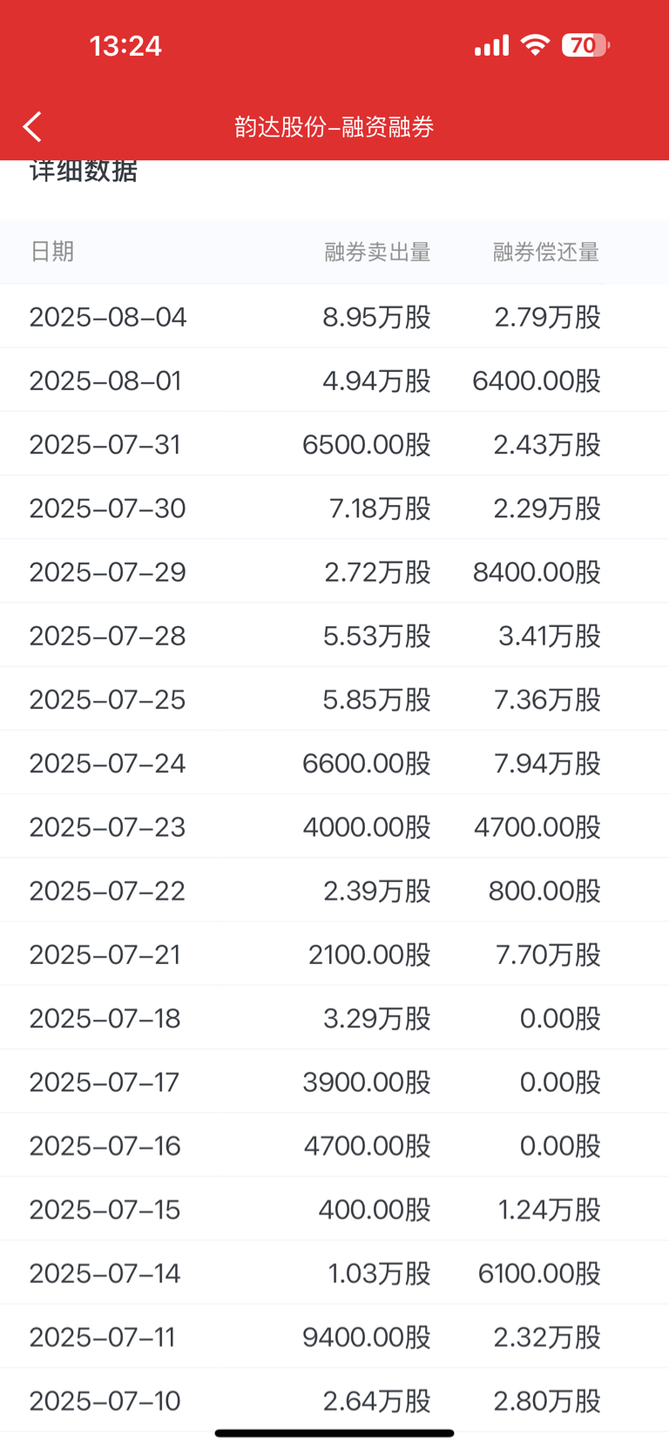
Task: Tap the 13:24 clock in status bar
Action: pyautogui.click(x=125, y=45)
